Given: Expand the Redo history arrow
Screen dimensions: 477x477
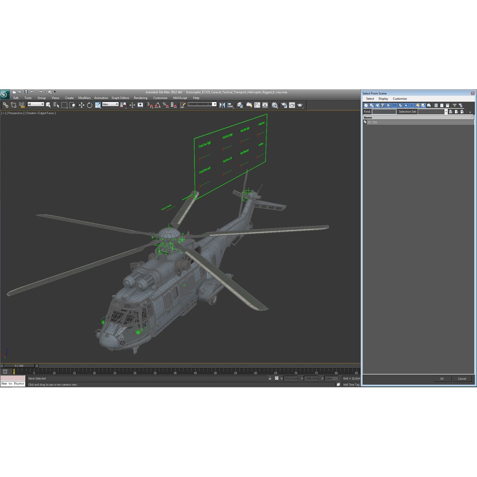Looking at the screenshot, I should click(x=45, y=92).
